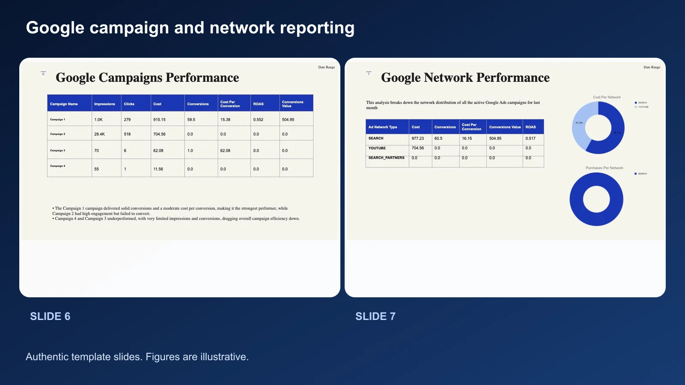The image size is (685, 385).
Task: Select the 'Google Network Performance' heading
Action: click(x=465, y=77)
